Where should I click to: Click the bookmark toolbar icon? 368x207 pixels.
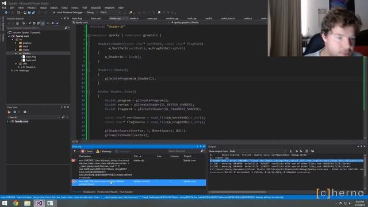click(159, 13)
